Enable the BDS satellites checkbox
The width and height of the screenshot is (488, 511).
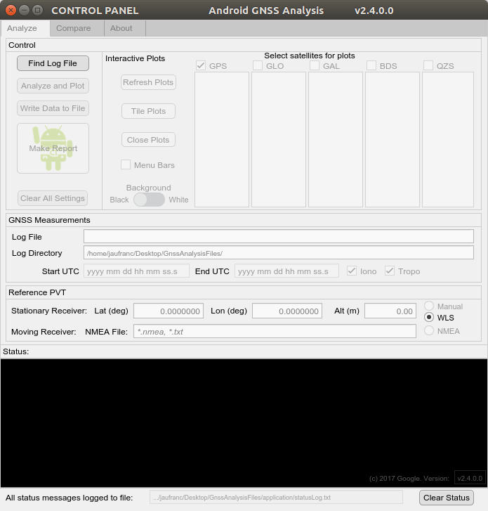pos(371,65)
